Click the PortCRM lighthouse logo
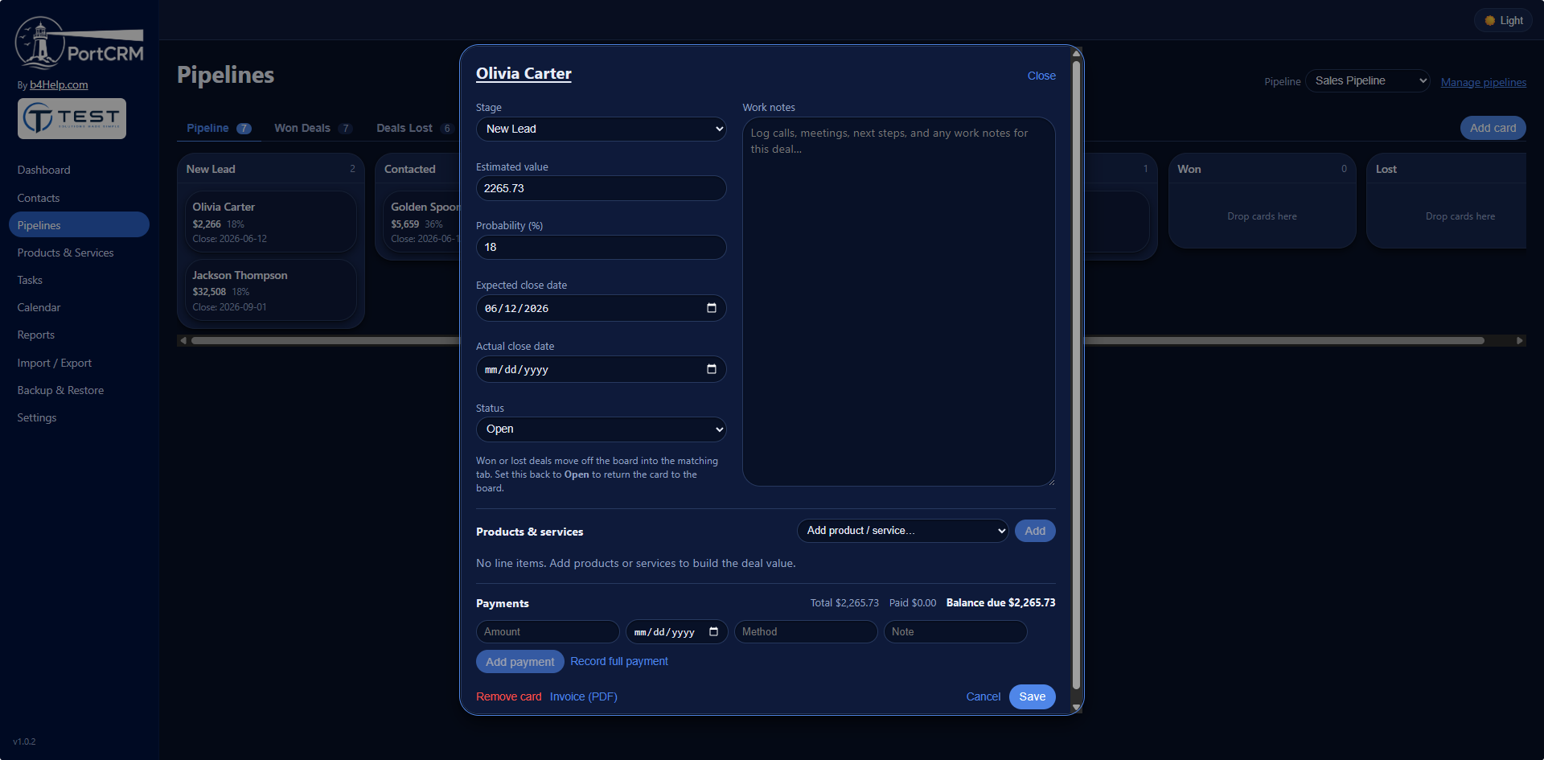 [79, 43]
